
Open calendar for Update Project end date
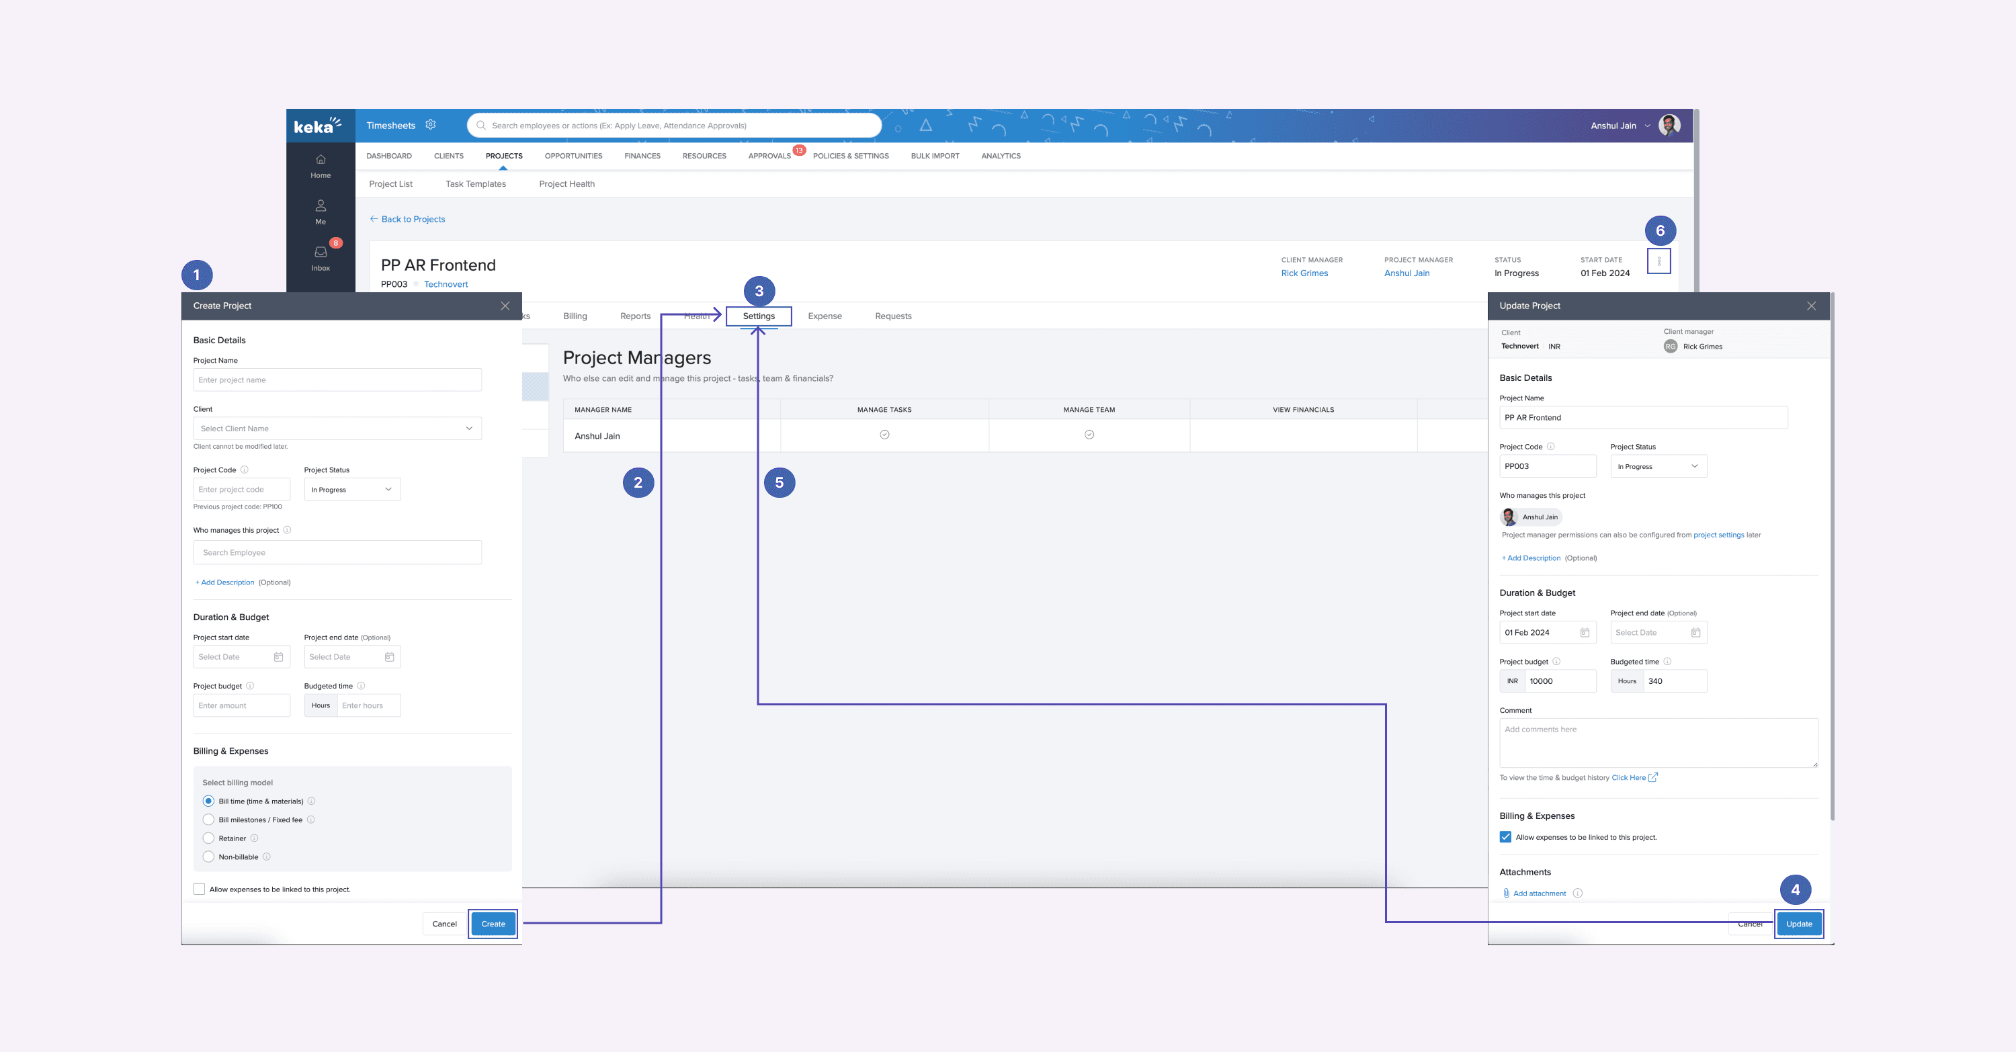point(1695,633)
